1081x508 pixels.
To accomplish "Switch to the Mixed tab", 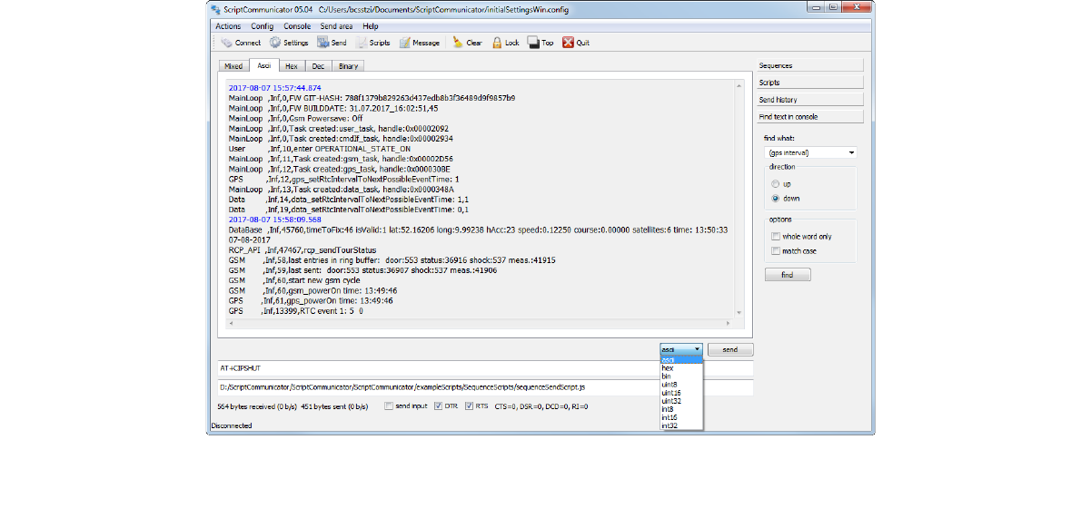I will (x=233, y=66).
